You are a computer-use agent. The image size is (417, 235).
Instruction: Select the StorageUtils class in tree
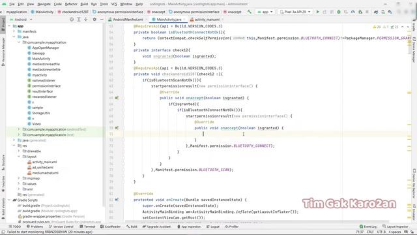click(39, 113)
